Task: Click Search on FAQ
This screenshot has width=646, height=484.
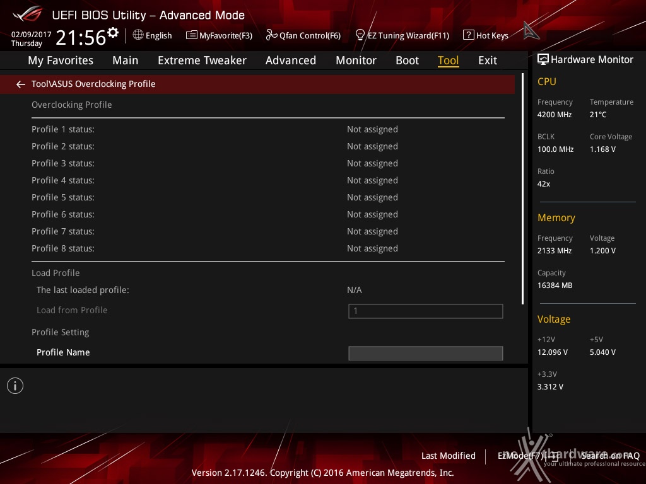Action: tap(610, 456)
